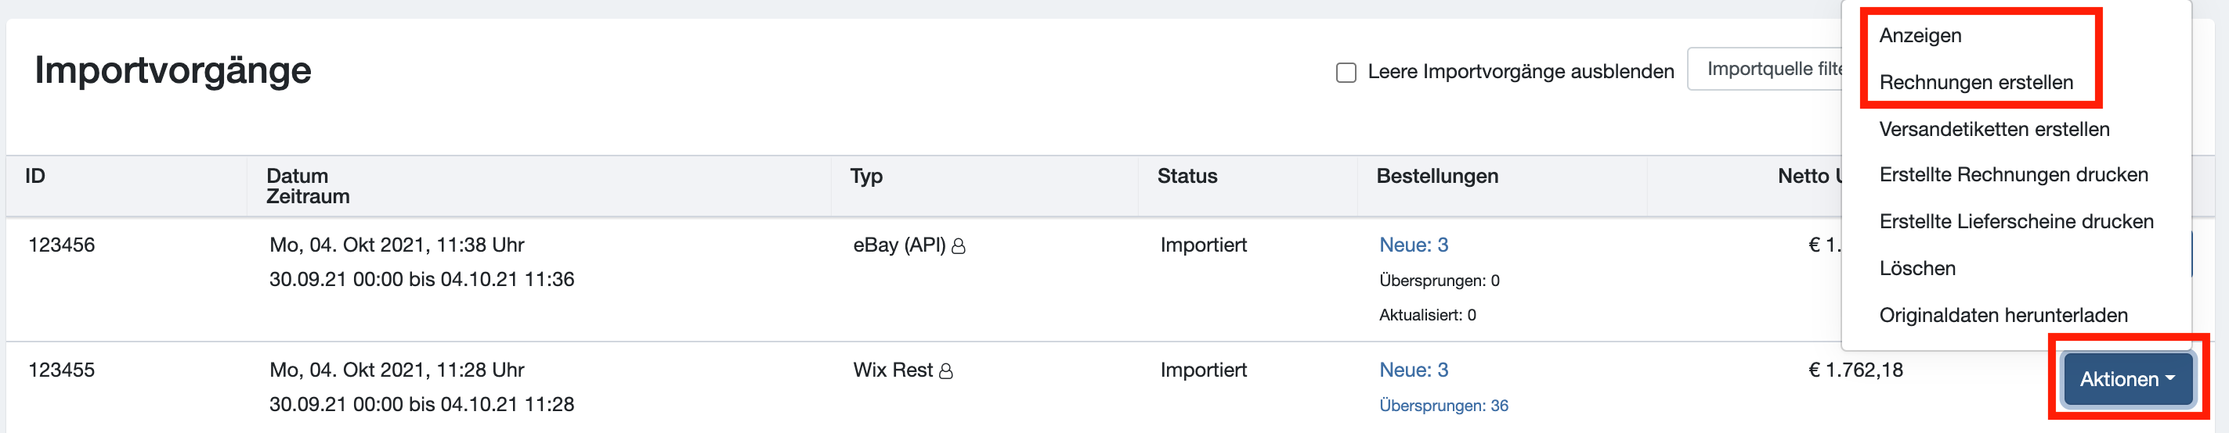
Task: Open the Übersprungen: 36 link
Action: [x=1443, y=406]
